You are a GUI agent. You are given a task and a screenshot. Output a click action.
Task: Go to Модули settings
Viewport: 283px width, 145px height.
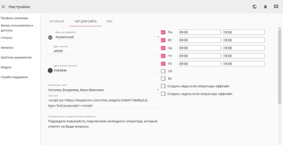click(x=6, y=67)
